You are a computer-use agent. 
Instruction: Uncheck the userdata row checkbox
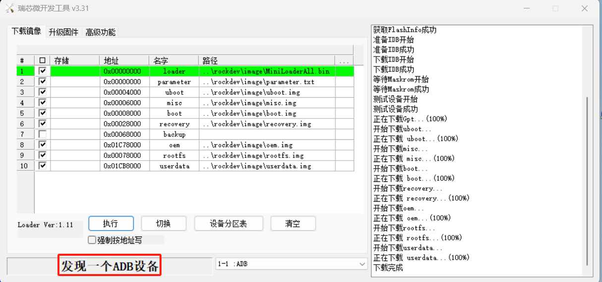click(42, 166)
